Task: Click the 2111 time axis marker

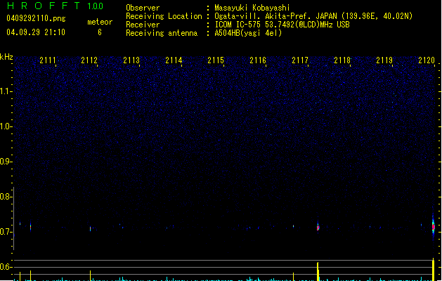Action: (48, 60)
